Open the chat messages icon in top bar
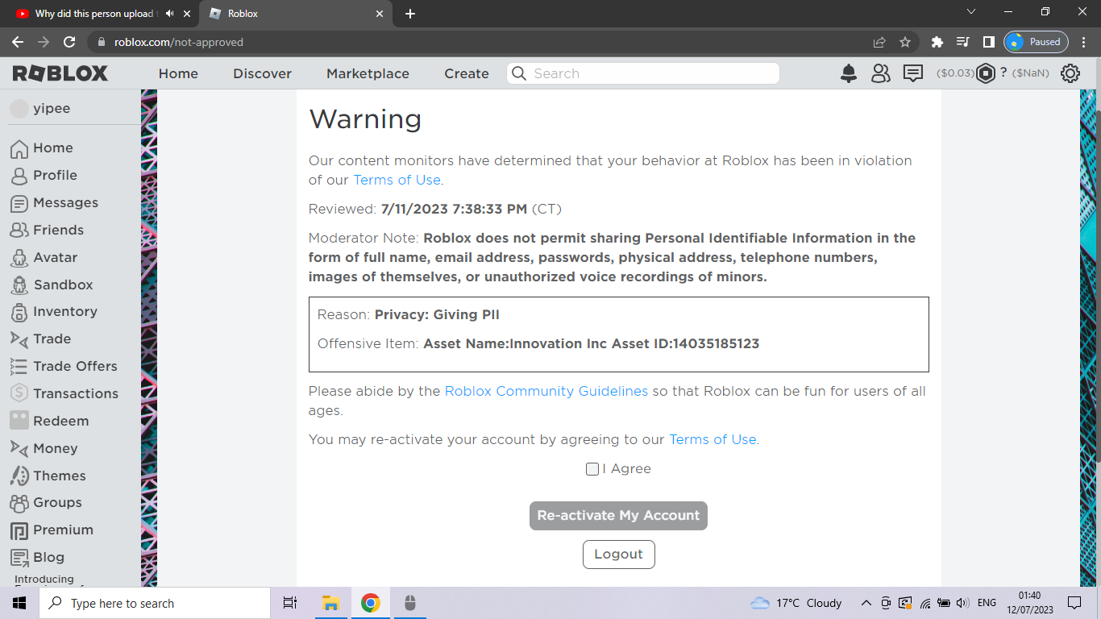Image resolution: width=1101 pixels, height=619 pixels. 912,73
